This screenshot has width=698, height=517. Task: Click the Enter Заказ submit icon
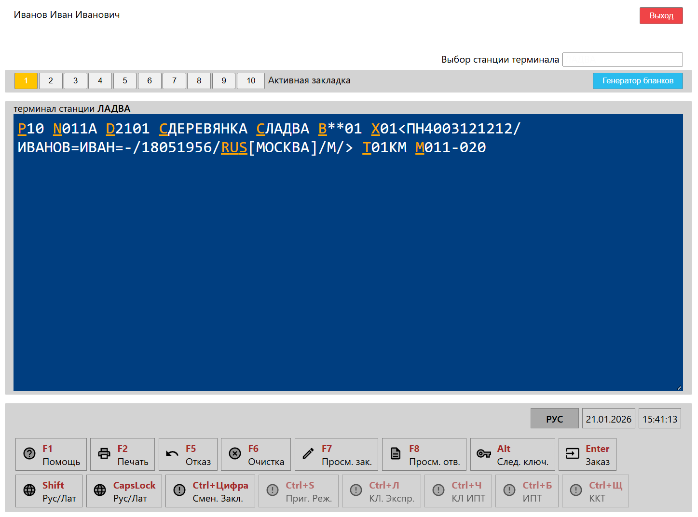pyautogui.click(x=572, y=454)
